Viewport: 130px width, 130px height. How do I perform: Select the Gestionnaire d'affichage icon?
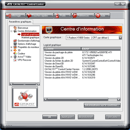(15, 41)
